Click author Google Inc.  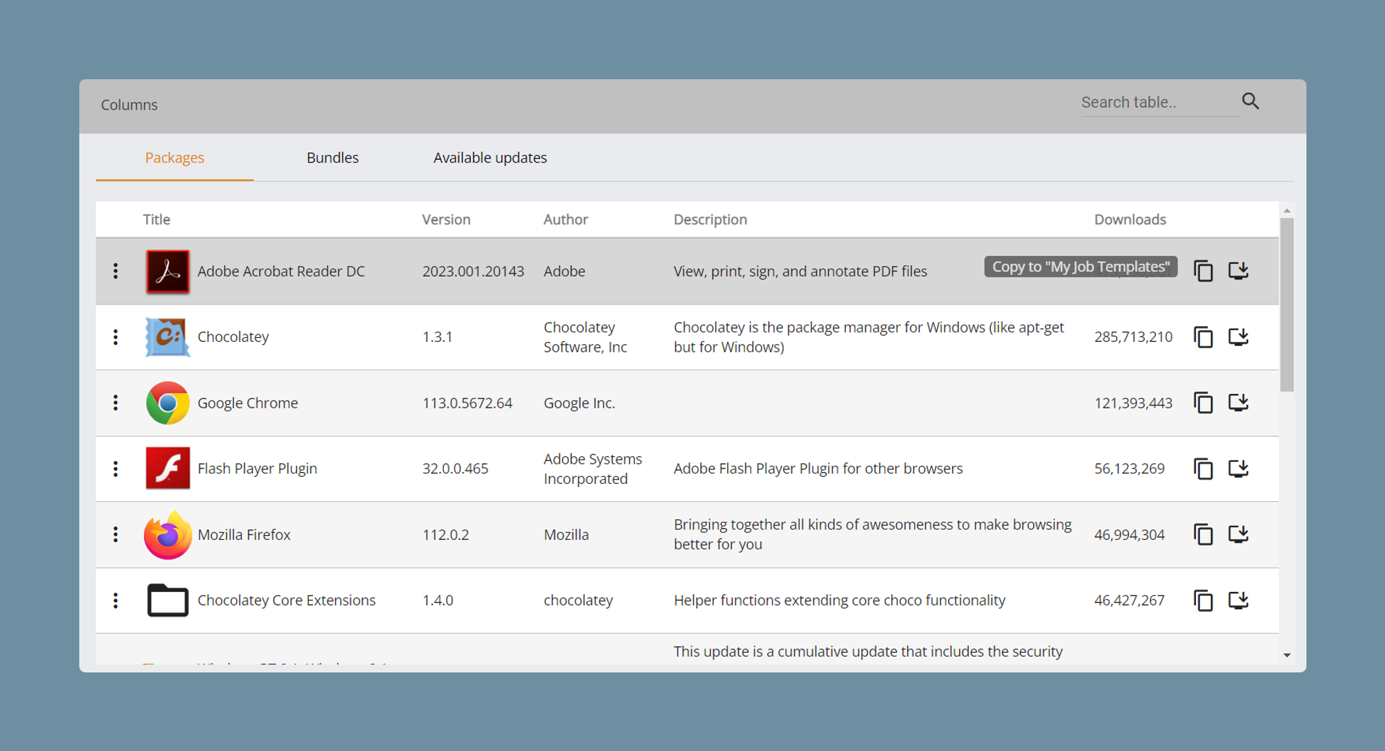pos(579,403)
